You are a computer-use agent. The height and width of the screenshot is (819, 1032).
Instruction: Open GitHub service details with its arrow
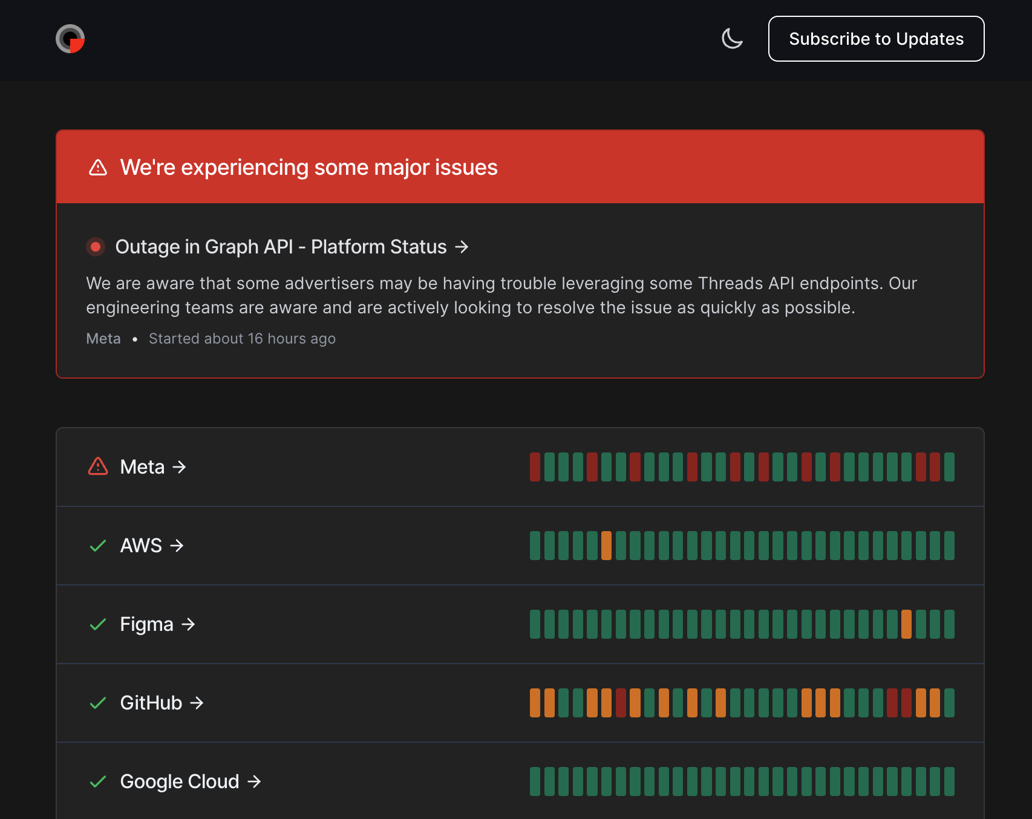(196, 703)
